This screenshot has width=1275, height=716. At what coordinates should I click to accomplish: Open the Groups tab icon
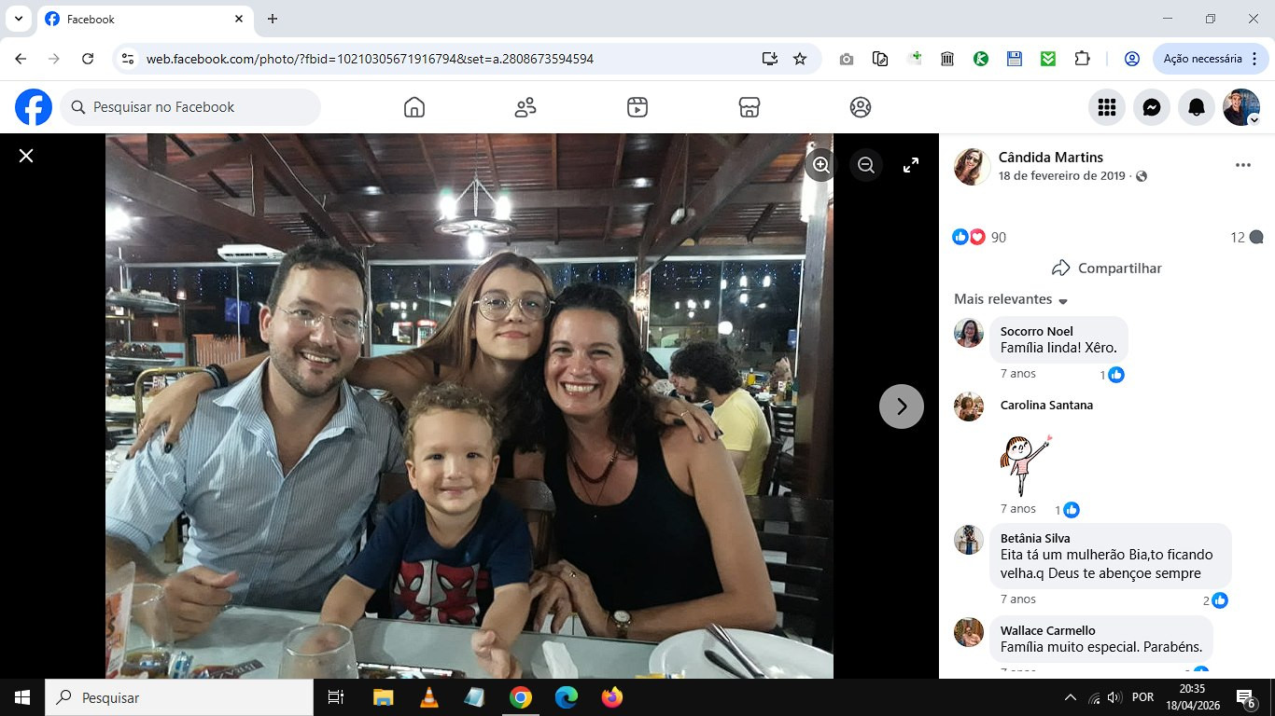[x=861, y=107]
